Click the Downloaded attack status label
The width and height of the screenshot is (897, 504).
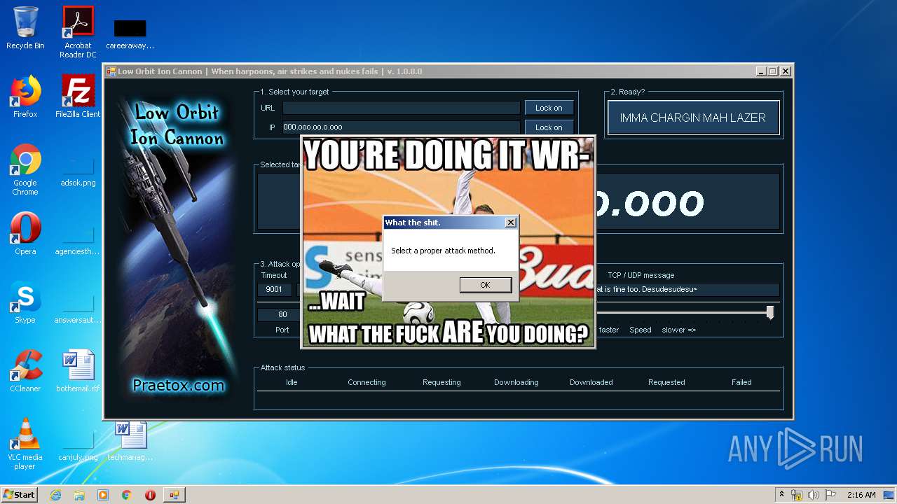point(591,382)
